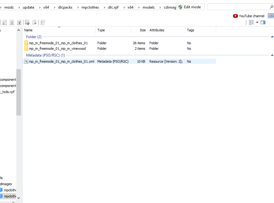Screen dimensions: 274x203
Task: Click 'update' in the breadcrumb path
Action: (x=29, y=7)
